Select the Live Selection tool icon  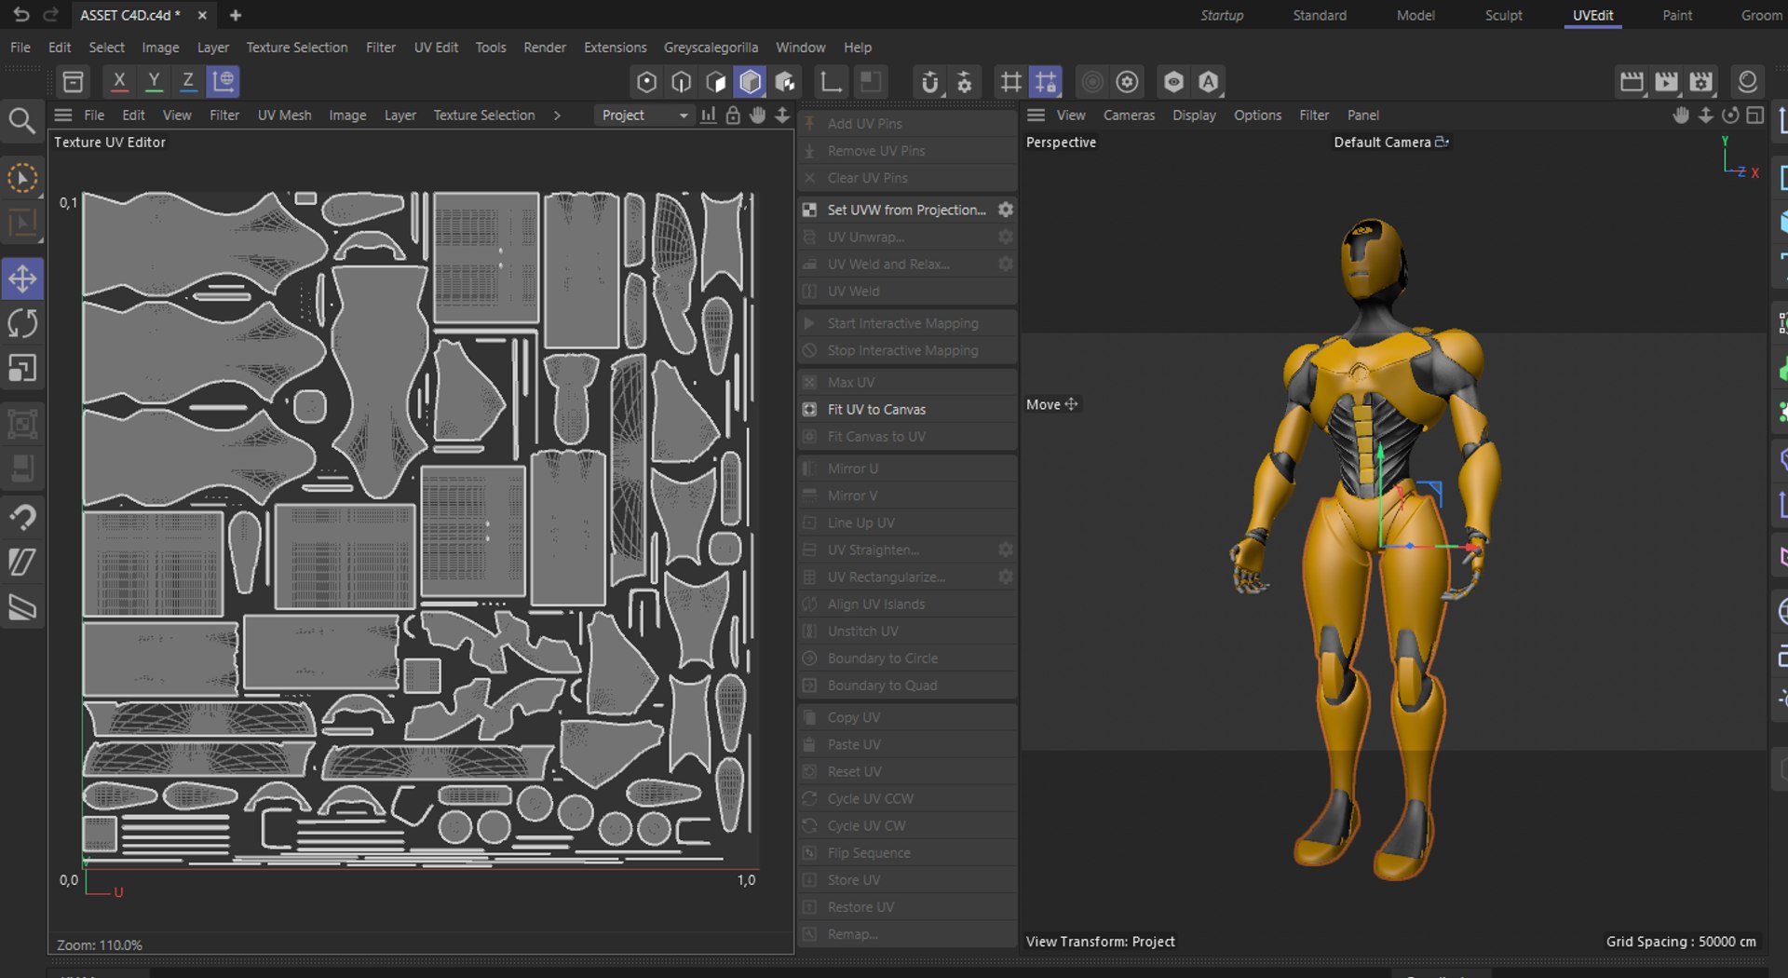tap(22, 178)
